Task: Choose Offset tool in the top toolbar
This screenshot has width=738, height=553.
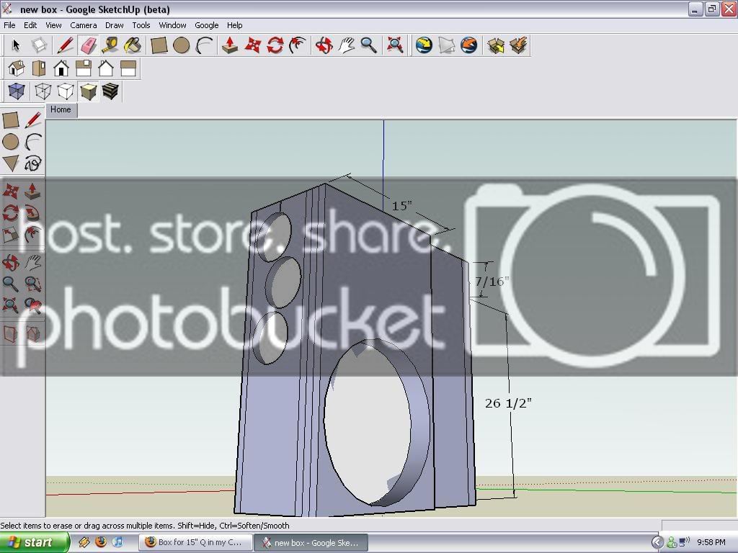Action: (x=298, y=45)
